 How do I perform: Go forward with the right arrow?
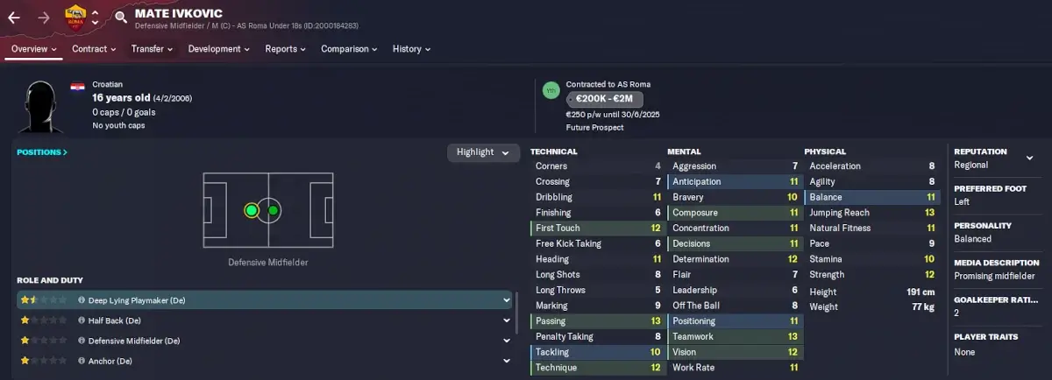pyautogui.click(x=44, y=17)
